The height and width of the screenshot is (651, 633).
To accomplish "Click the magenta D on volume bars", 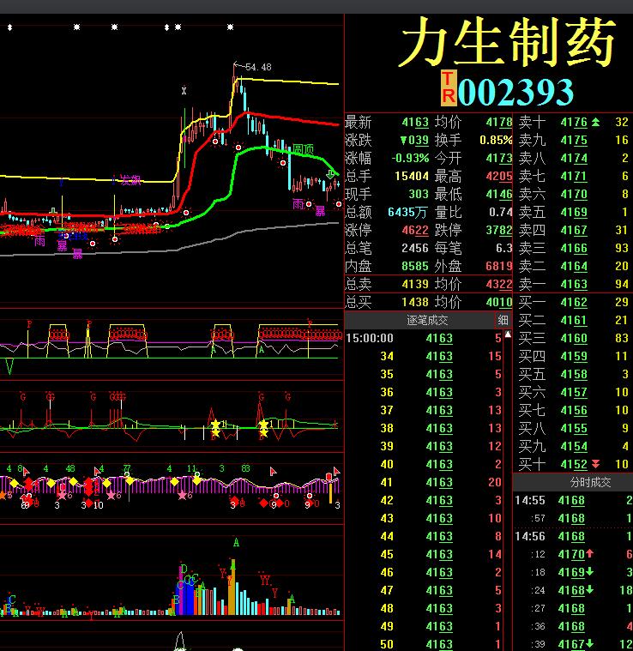I will pos(184,570).
